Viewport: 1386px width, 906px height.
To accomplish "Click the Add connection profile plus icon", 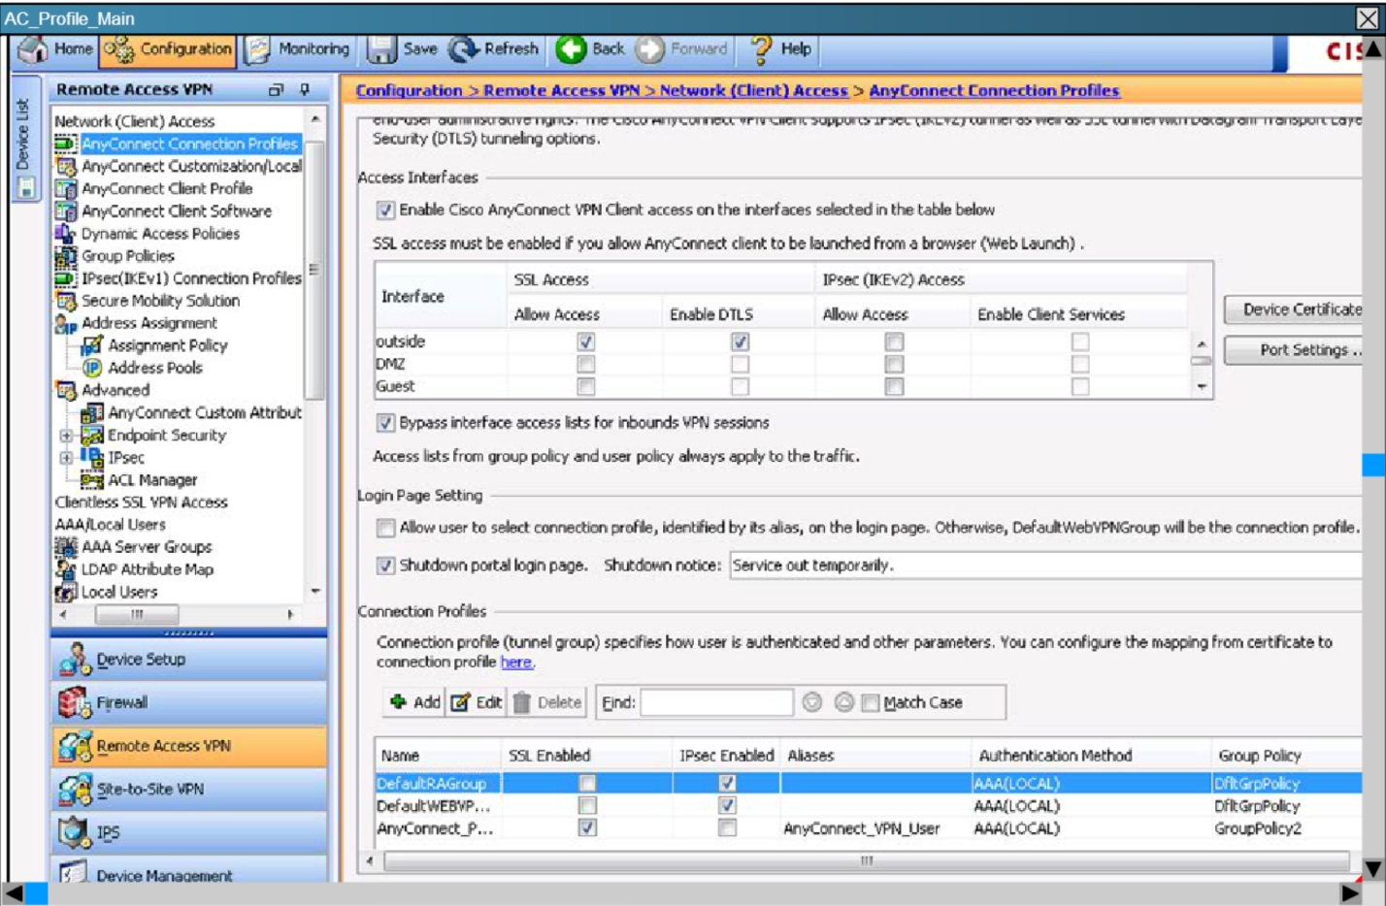I will (398, 702).
